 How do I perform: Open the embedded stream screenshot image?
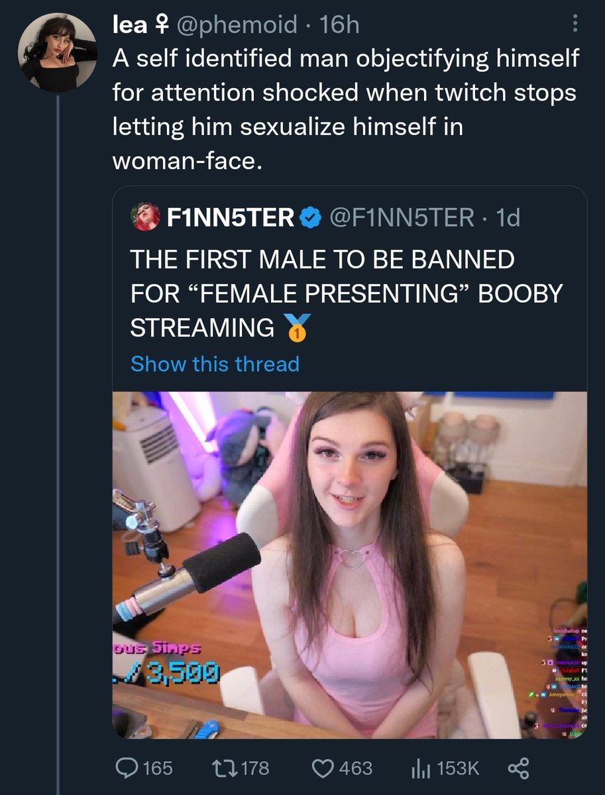[349, 565]
